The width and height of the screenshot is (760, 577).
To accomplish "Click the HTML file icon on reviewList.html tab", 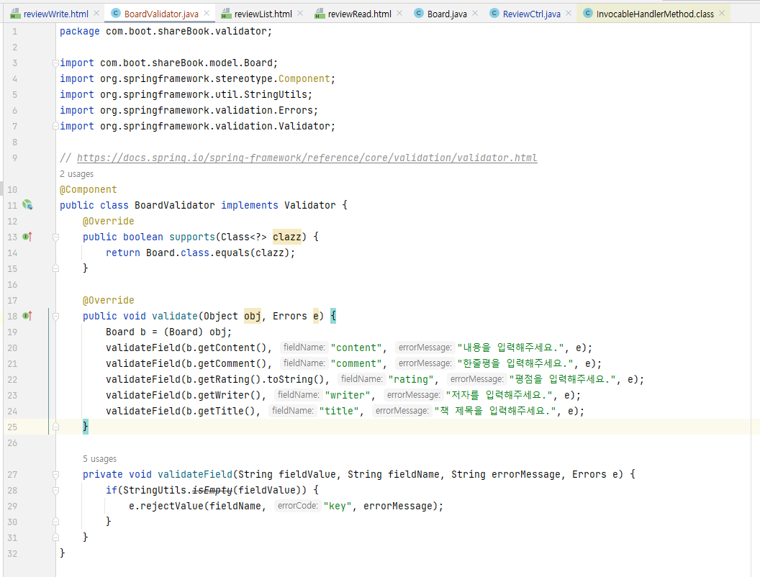I will pos(227,12).
